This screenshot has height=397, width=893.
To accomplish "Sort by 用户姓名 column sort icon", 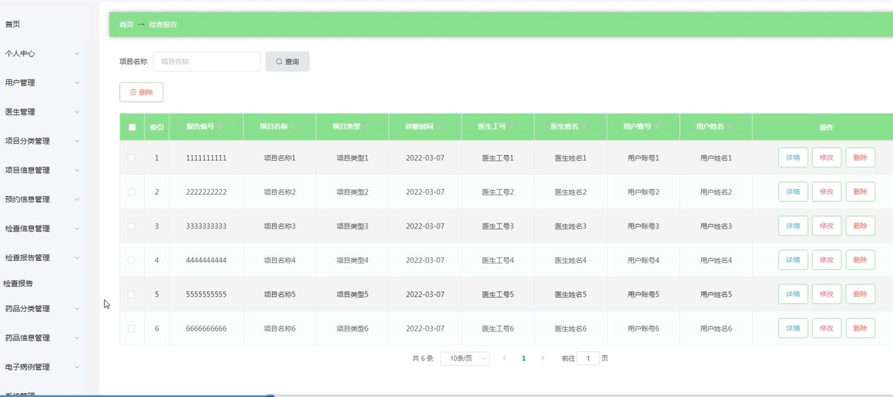I will pos(730,127).
